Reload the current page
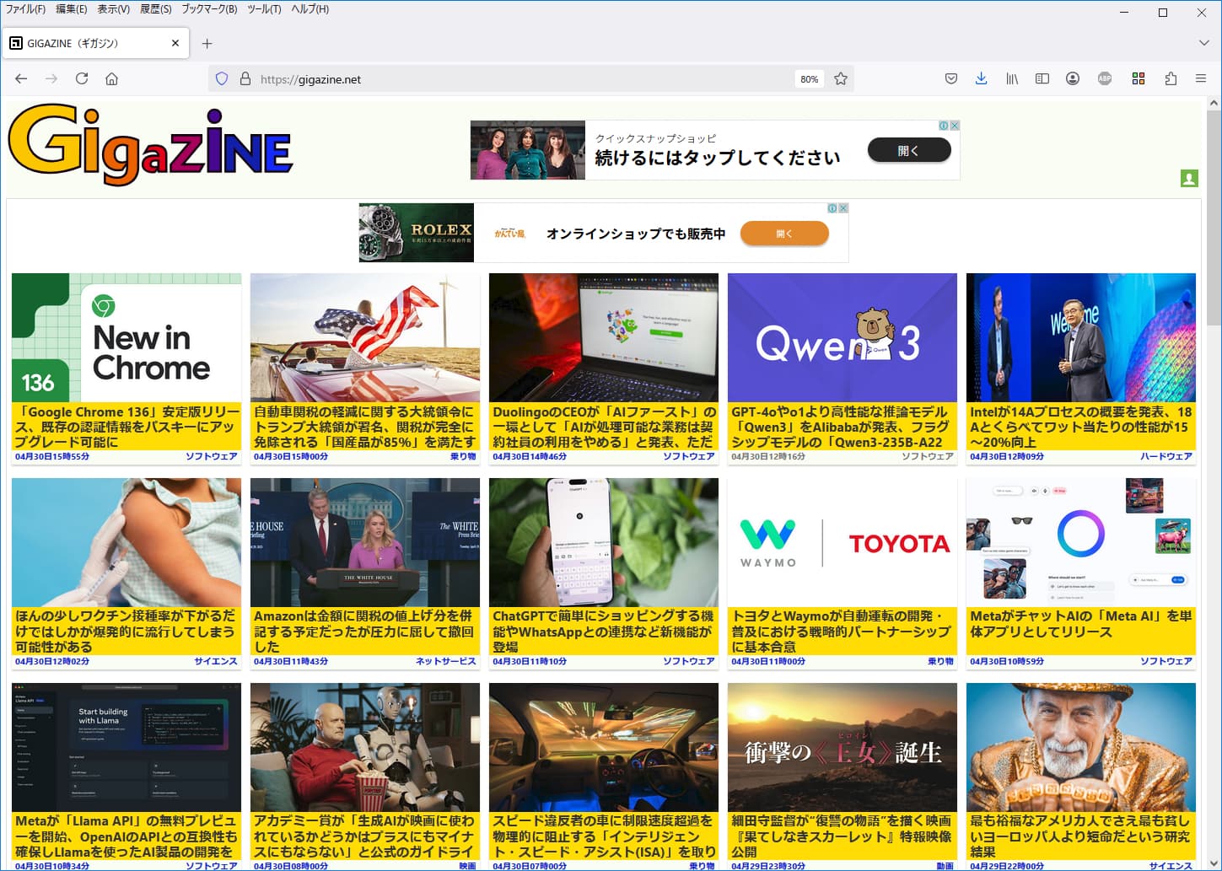This screenshot has height=871, width=1222. click(x=82, y=78)
